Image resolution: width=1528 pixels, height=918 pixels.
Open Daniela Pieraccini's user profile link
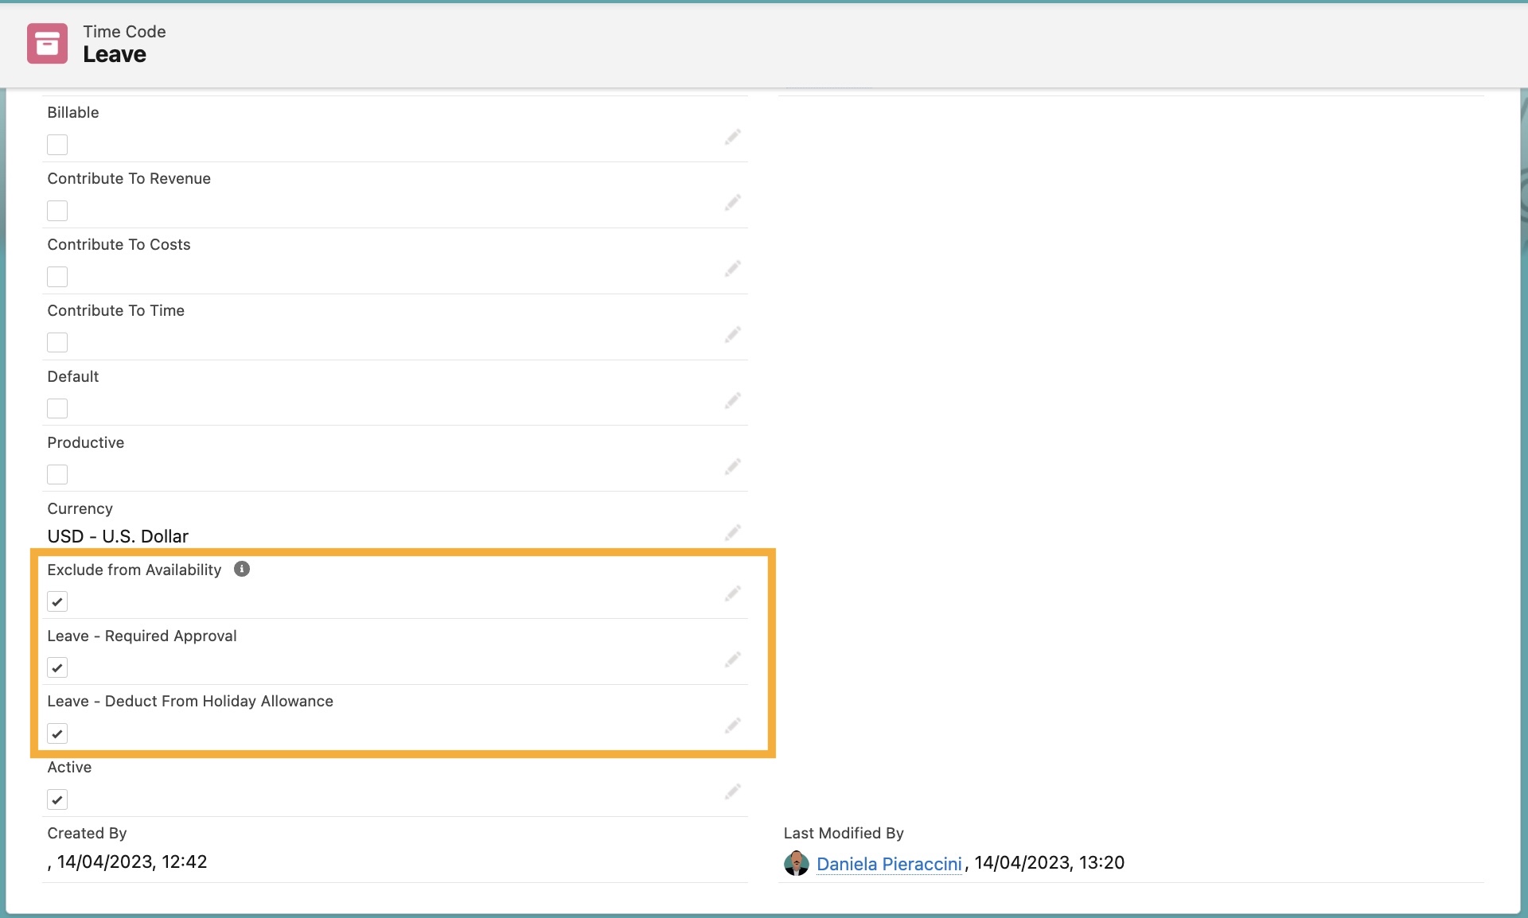click(889, 864)
